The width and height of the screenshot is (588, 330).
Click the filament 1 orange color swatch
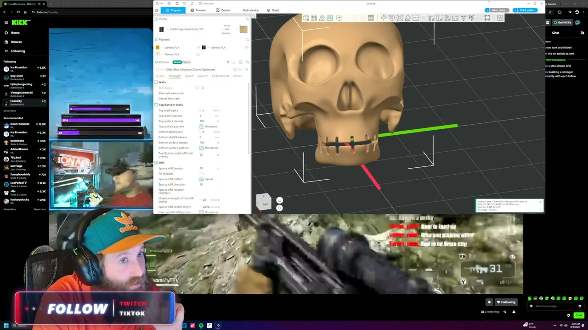(158, 48)
